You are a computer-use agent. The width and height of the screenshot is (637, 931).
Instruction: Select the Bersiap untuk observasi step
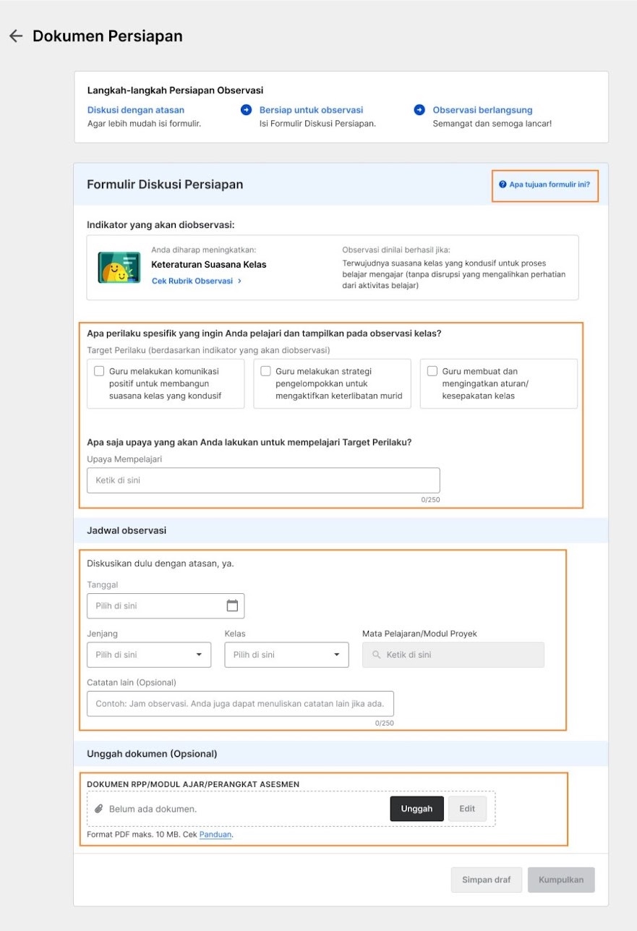pyautogui.click(x=311, y=110)
